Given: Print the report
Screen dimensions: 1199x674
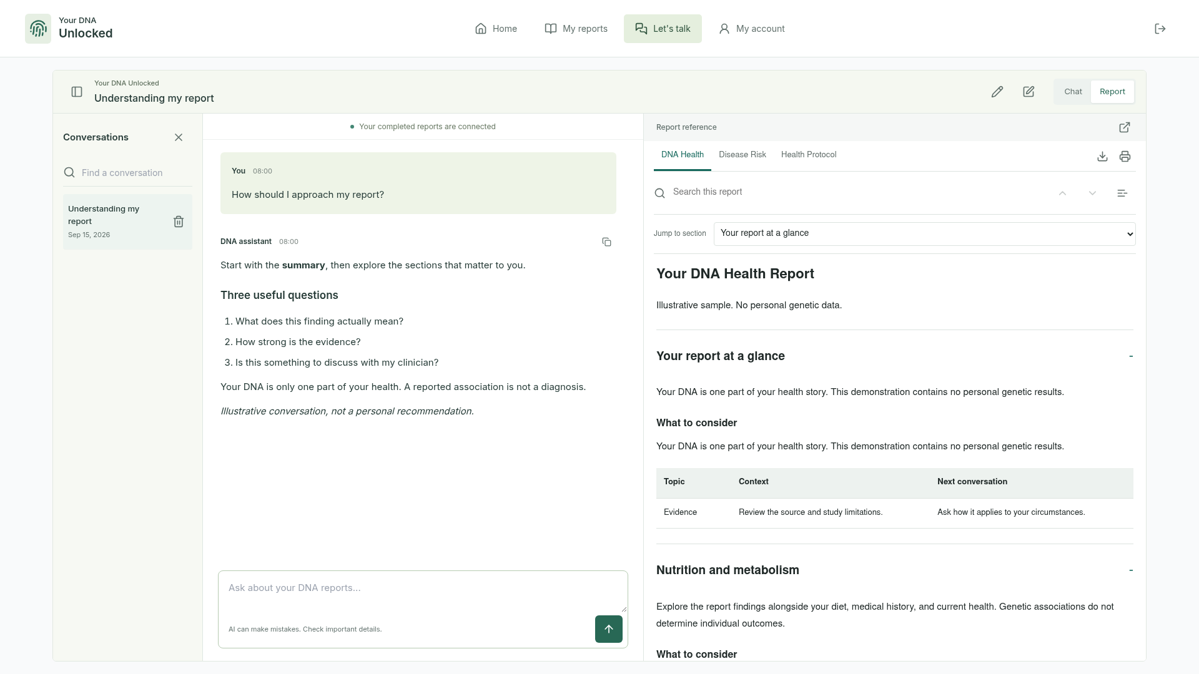Looking at the screenshot, I should (1125, 157).
